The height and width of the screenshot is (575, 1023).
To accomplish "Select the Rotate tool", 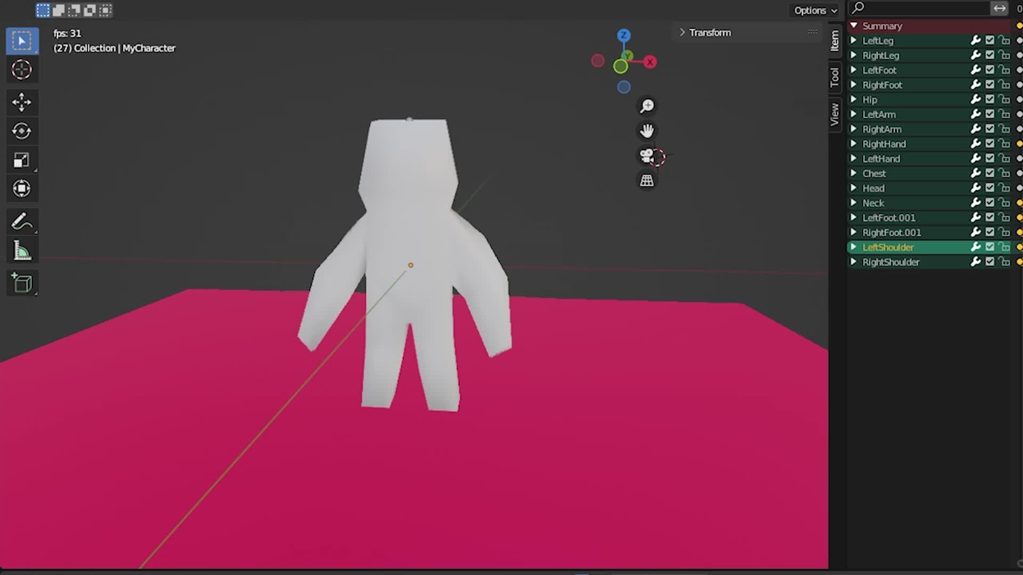I will point(22,131).
